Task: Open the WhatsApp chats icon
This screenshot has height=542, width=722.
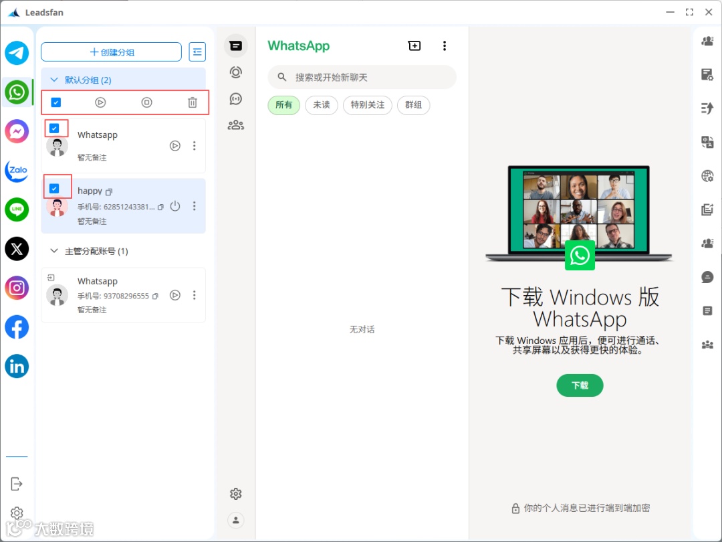Action: coord(236,46)
